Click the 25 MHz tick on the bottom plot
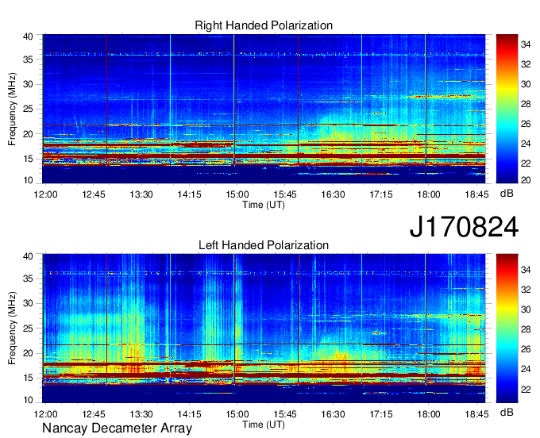This screenshot has height=438, width=540. [x=28, y=328]
